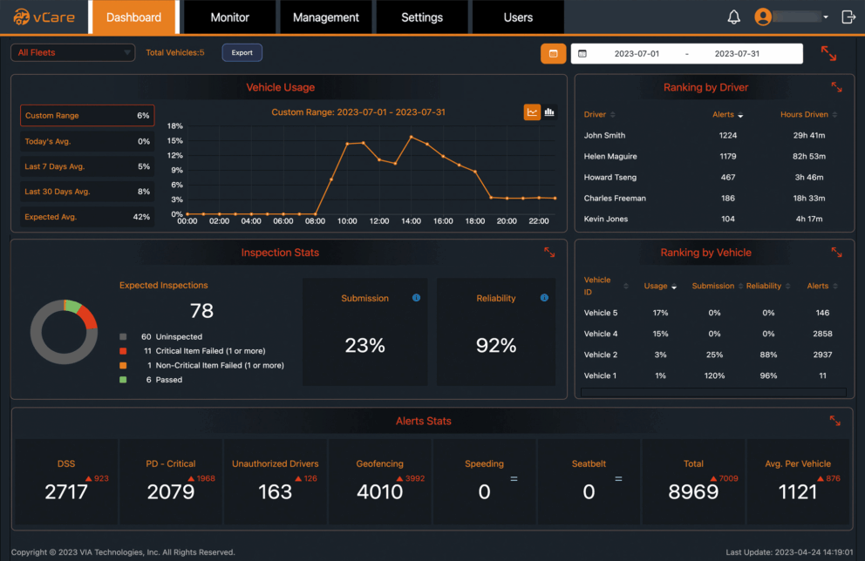
Task: Select the Today's Avg. option
Action: pyautogui.click(x=86, y=141)
